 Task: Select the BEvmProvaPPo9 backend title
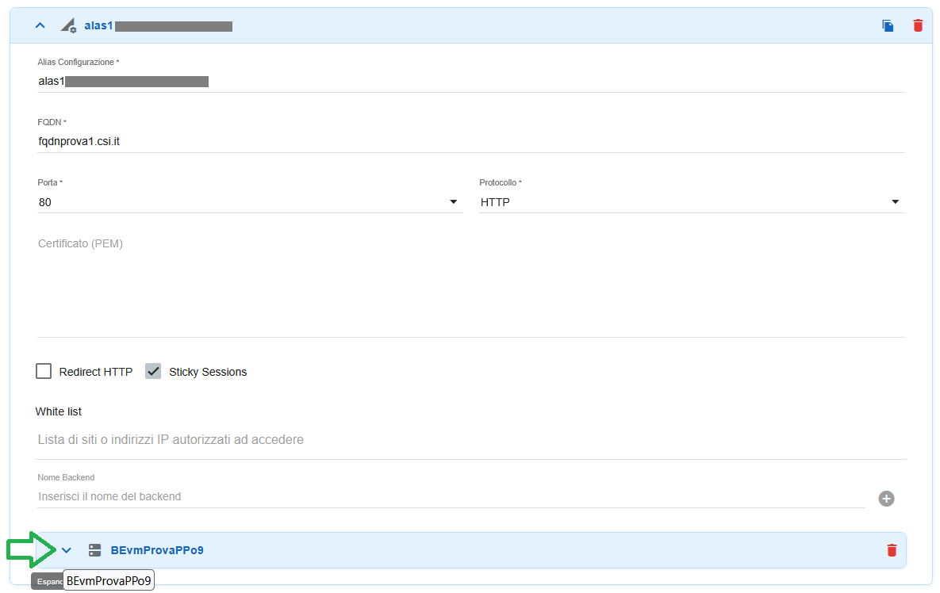[157, 550]
